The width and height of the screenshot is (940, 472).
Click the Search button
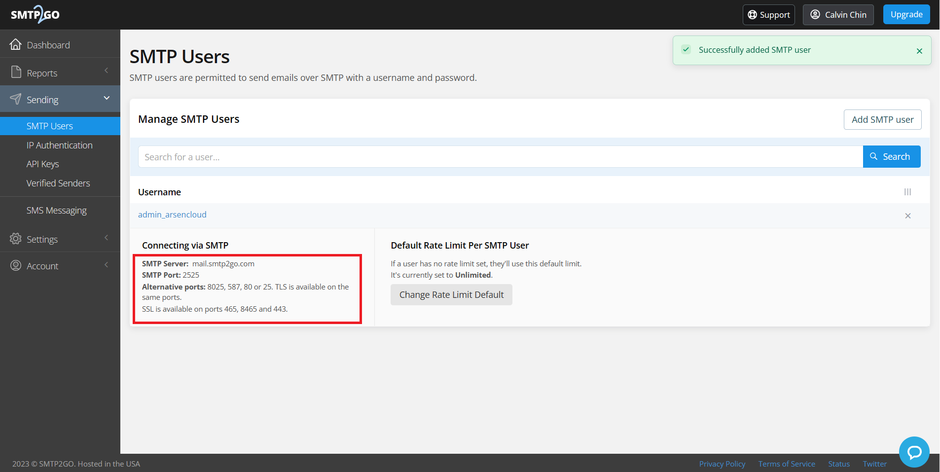[891, 156]
